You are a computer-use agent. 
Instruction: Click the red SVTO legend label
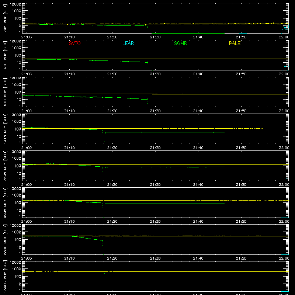coord(75,43)
